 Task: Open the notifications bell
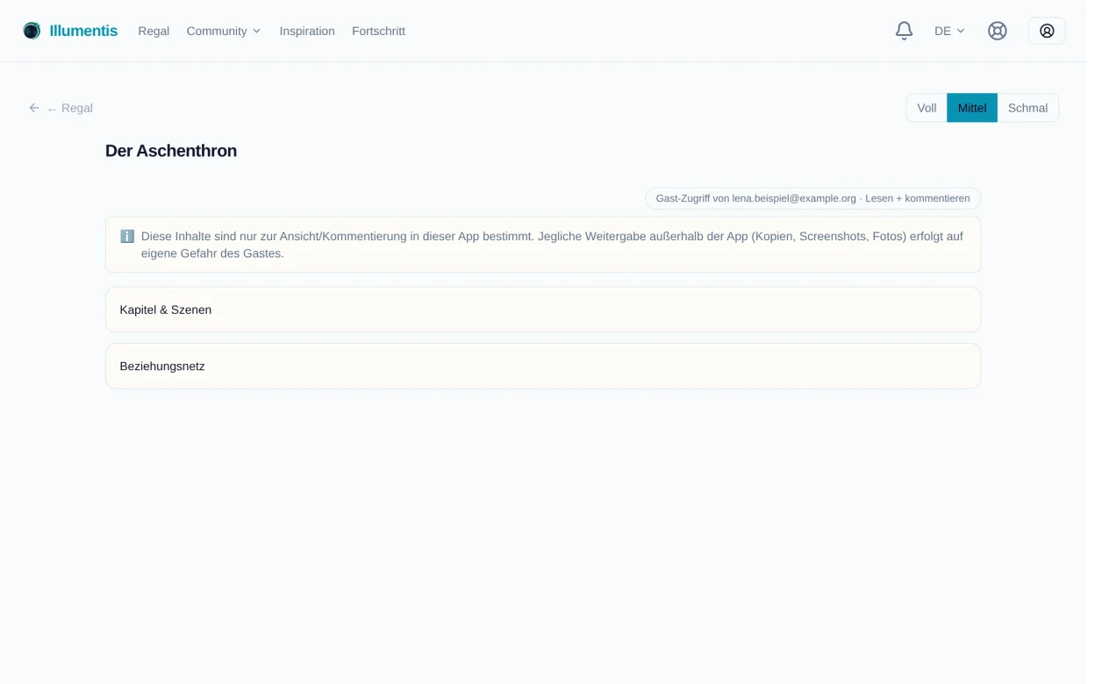[904, 31]
